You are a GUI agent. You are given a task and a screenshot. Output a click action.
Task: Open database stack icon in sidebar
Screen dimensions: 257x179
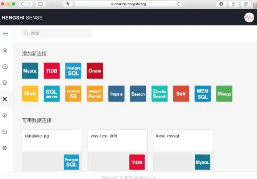[4, 83]
